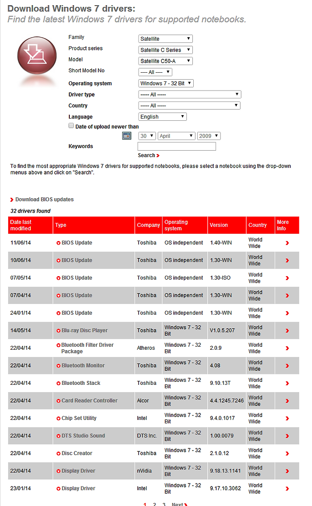Open More Info arrow for Chip Set Utility
This screenshot has height=506, width=312.
point(287,419)
